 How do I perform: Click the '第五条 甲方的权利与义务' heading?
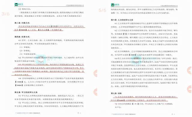[26, 92]
